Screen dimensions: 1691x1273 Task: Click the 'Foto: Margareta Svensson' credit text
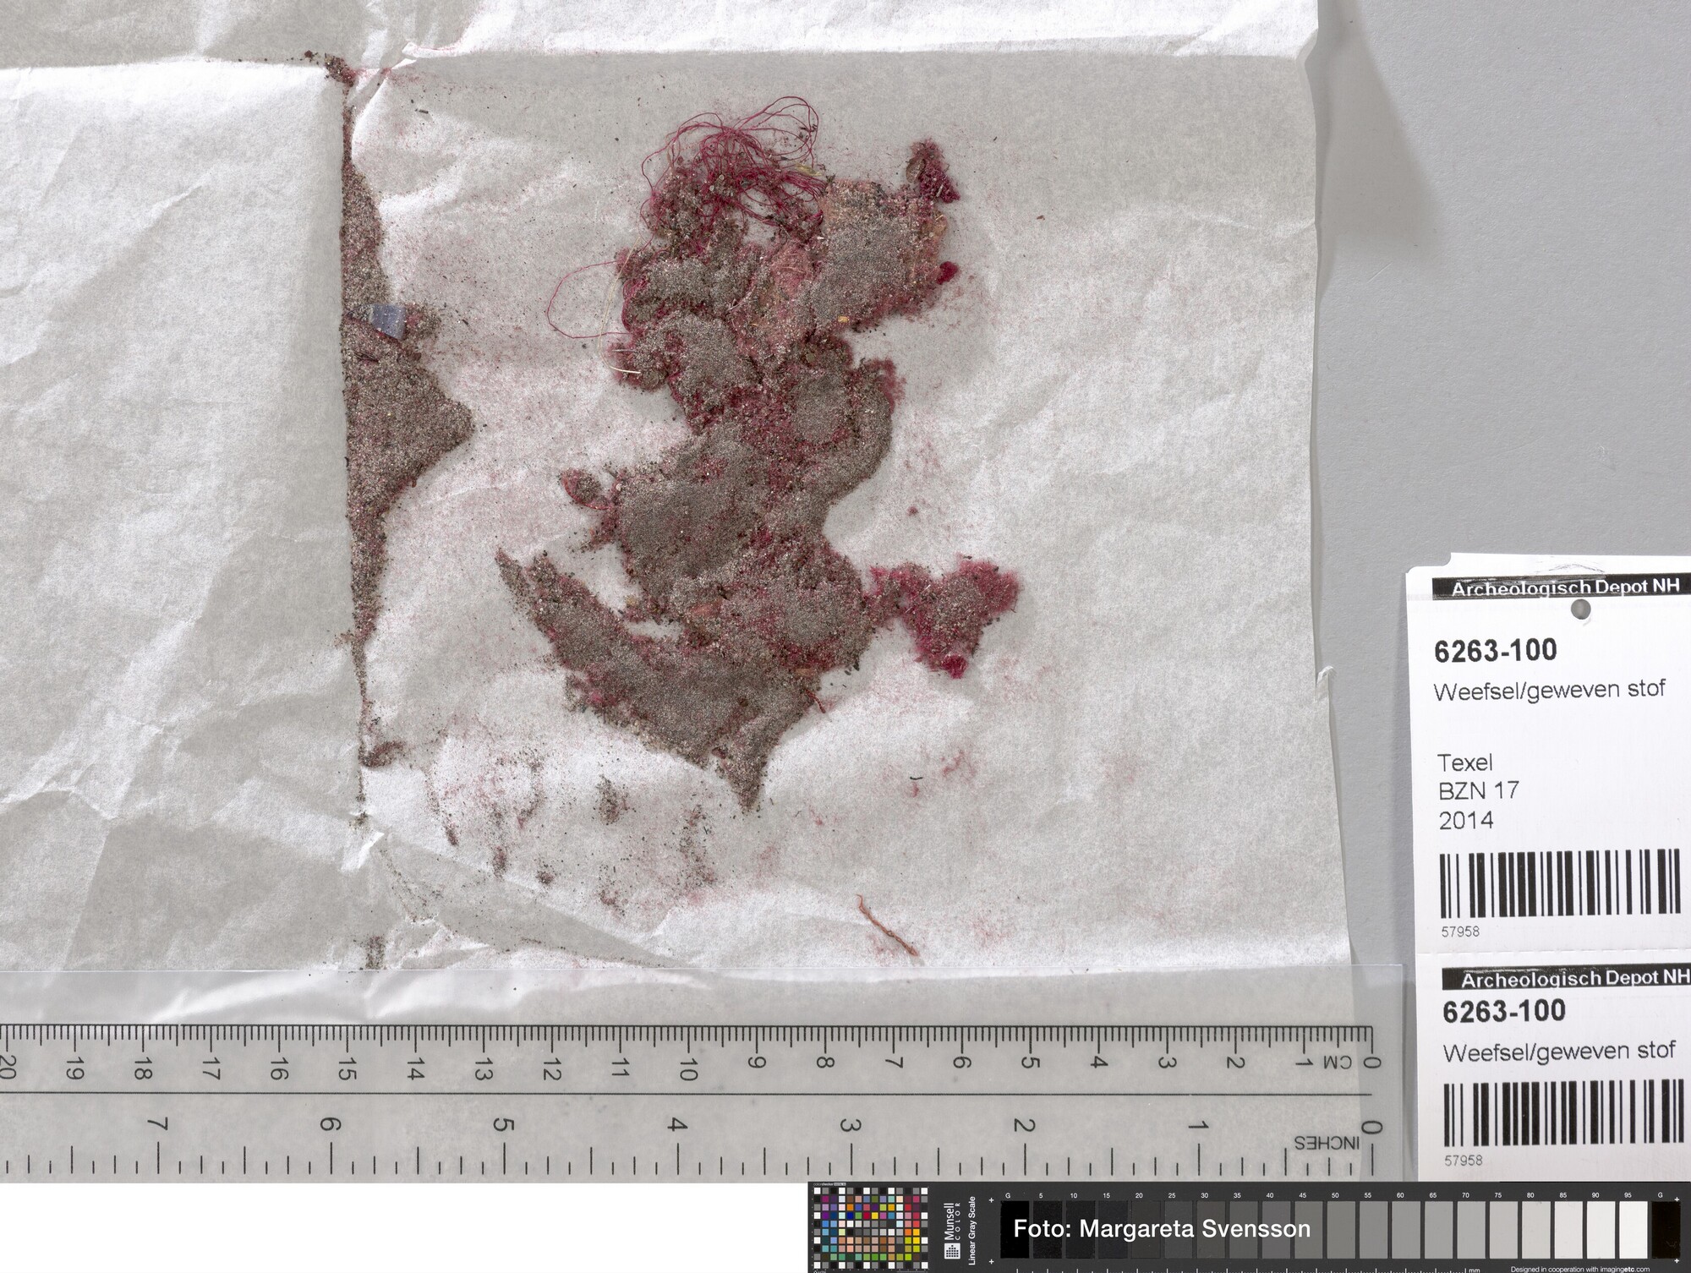coord(1161,1228)
